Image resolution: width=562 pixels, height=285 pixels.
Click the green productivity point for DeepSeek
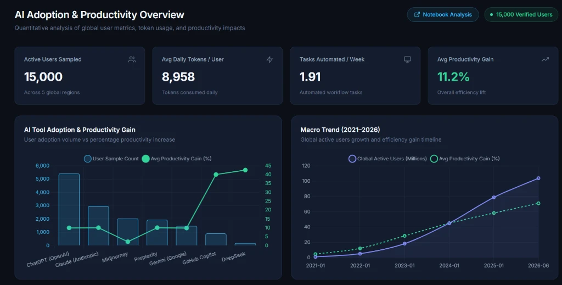245,170
